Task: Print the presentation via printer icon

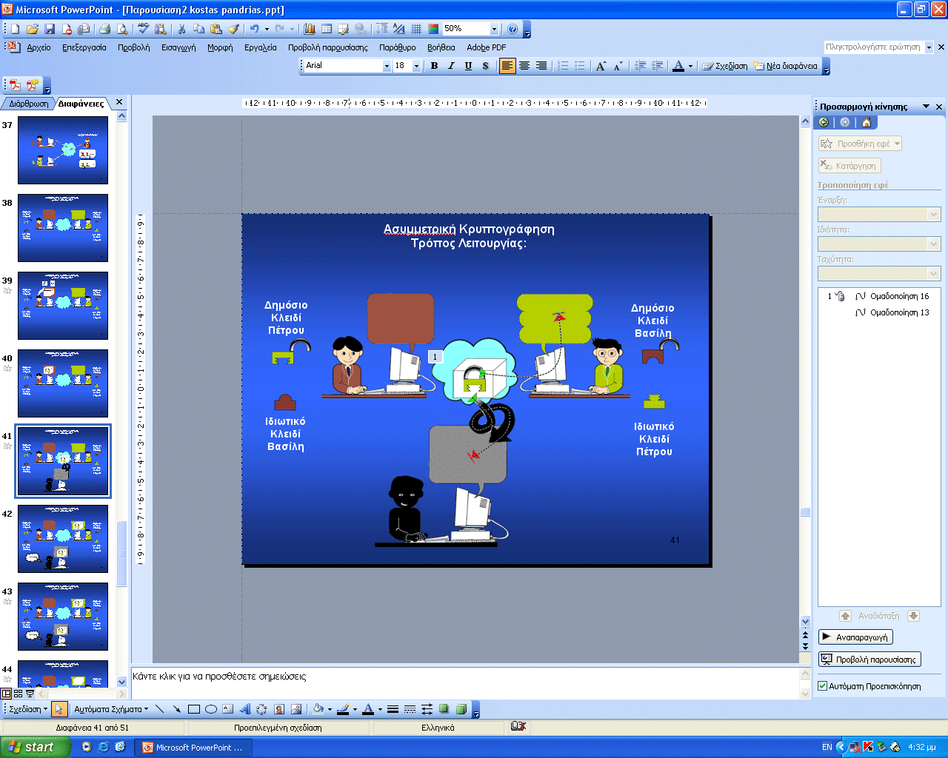Action: 104,29
